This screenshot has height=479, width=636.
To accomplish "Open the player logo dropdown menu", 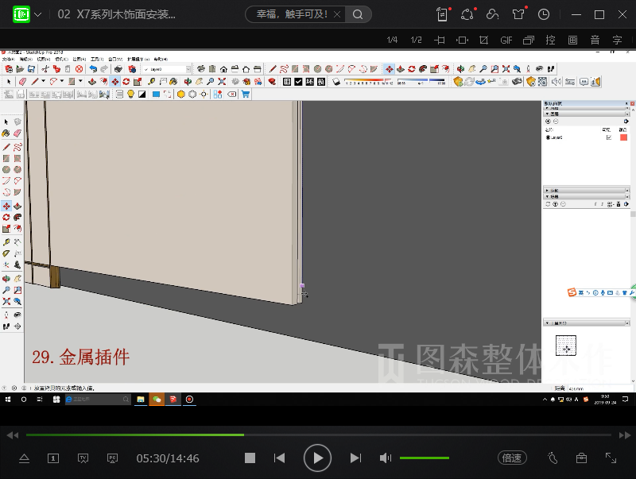I will click(x=37, y=14).
